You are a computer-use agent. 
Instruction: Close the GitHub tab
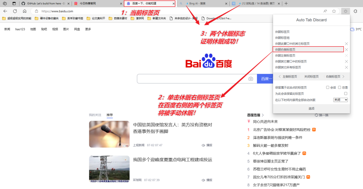[68, 4]
